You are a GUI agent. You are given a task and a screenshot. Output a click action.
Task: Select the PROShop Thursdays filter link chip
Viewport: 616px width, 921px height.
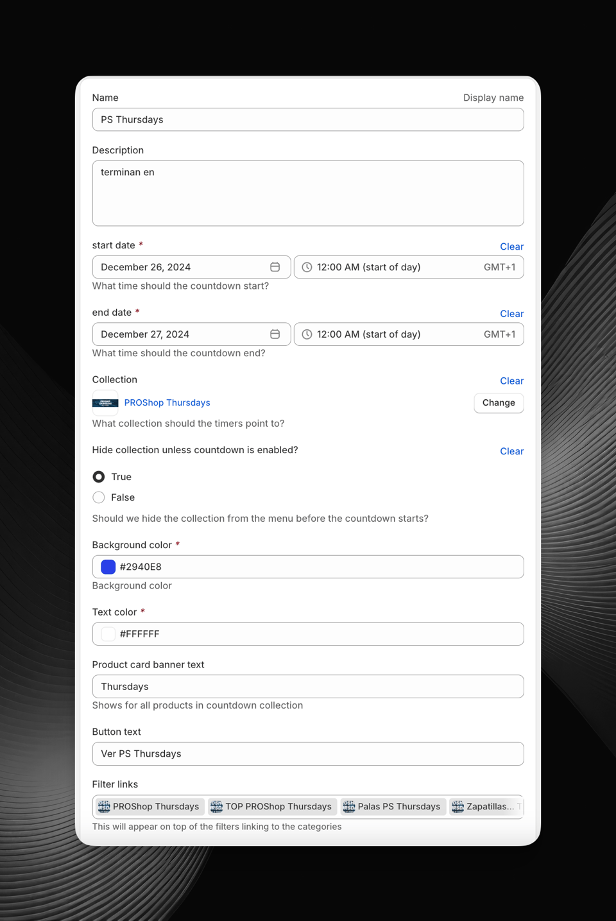150,807
